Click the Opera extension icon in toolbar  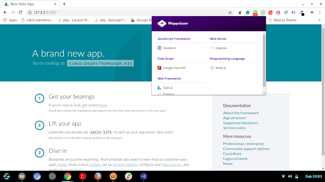pos(278,13)
